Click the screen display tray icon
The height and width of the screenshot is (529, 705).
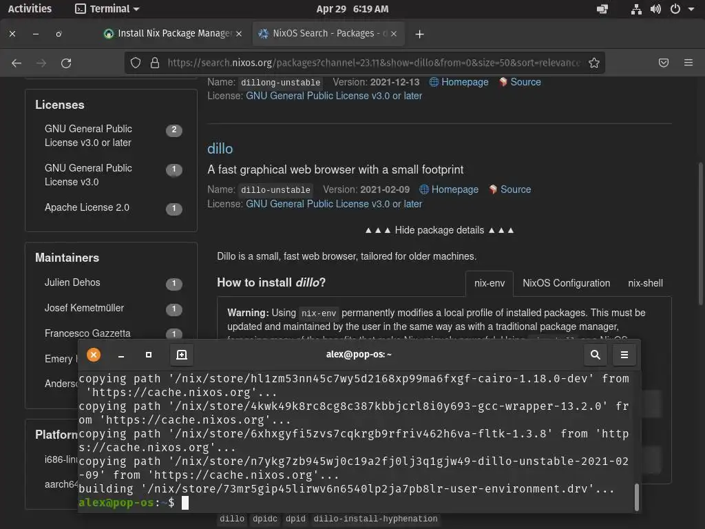[x=602, y=9]
